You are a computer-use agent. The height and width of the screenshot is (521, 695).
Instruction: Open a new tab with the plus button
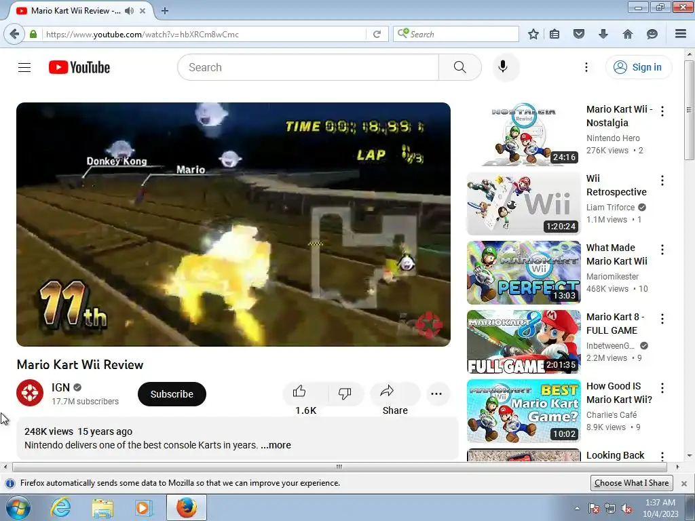(165, 11)
